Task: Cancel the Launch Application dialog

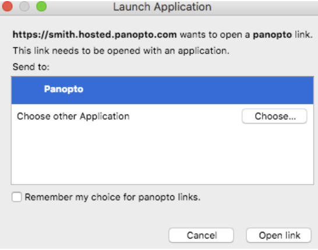Action: click(201, 235)
